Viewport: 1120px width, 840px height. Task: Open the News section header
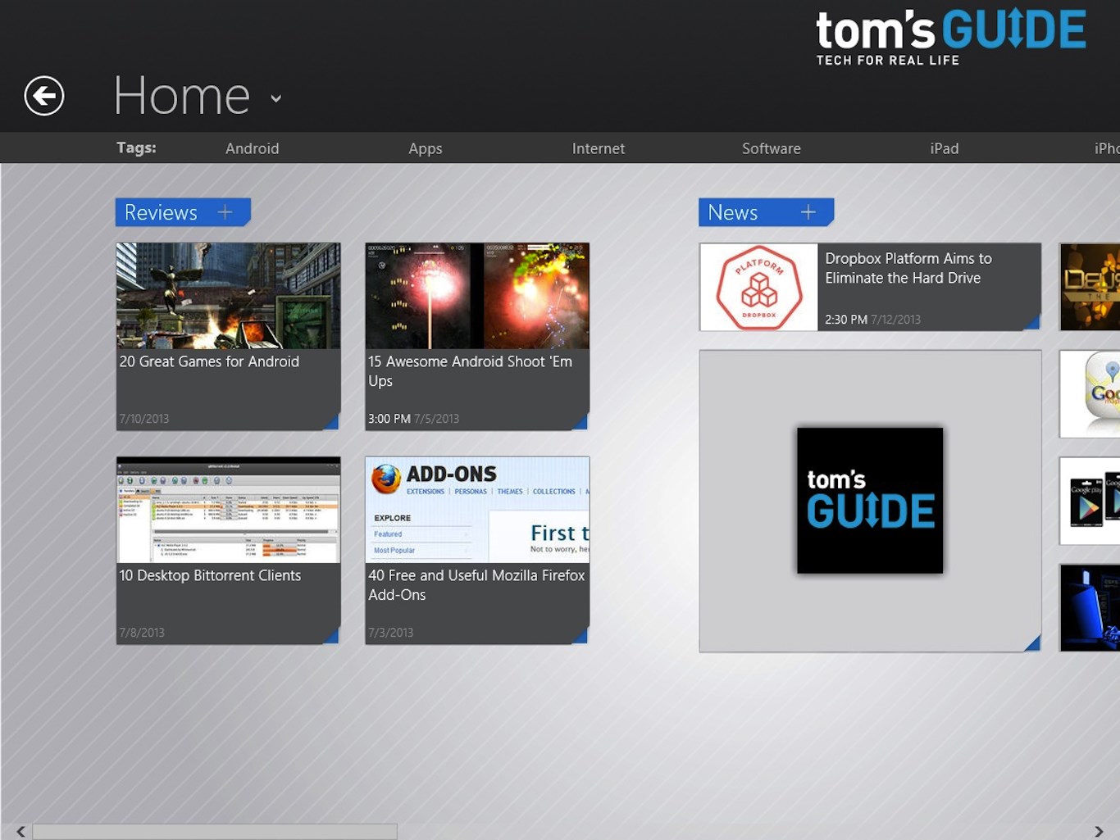click(x=732, y=212)
